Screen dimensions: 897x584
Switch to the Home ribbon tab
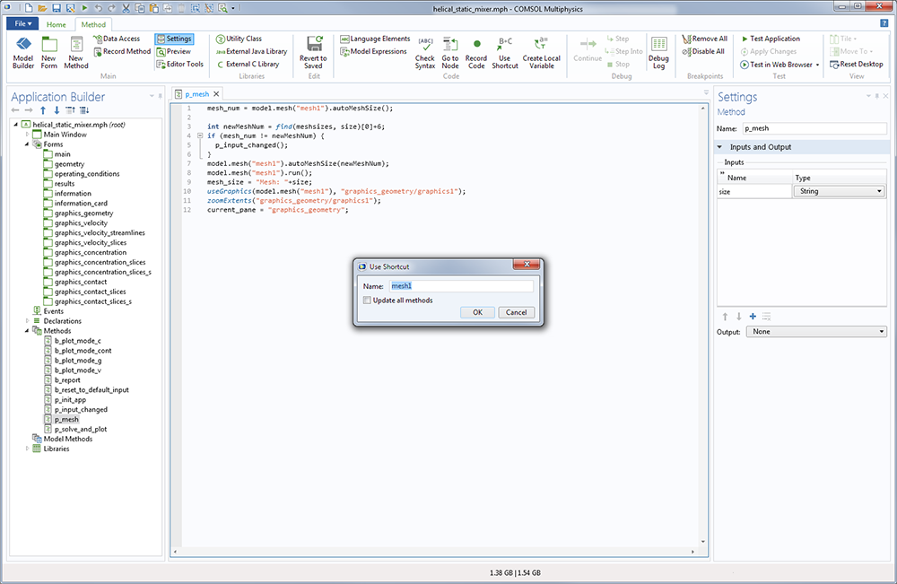(x=56, y=24)
